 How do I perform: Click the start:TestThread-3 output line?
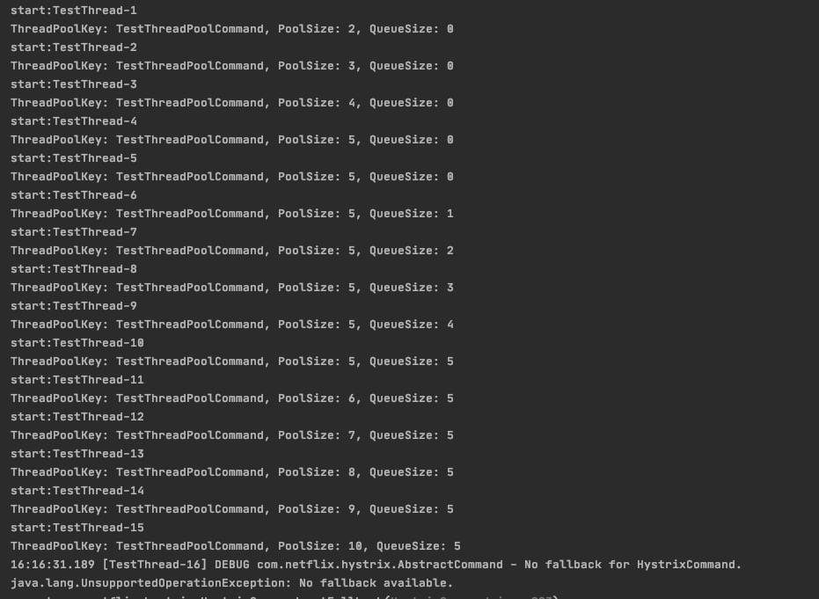pyautogui.click(x=74, y=84)
